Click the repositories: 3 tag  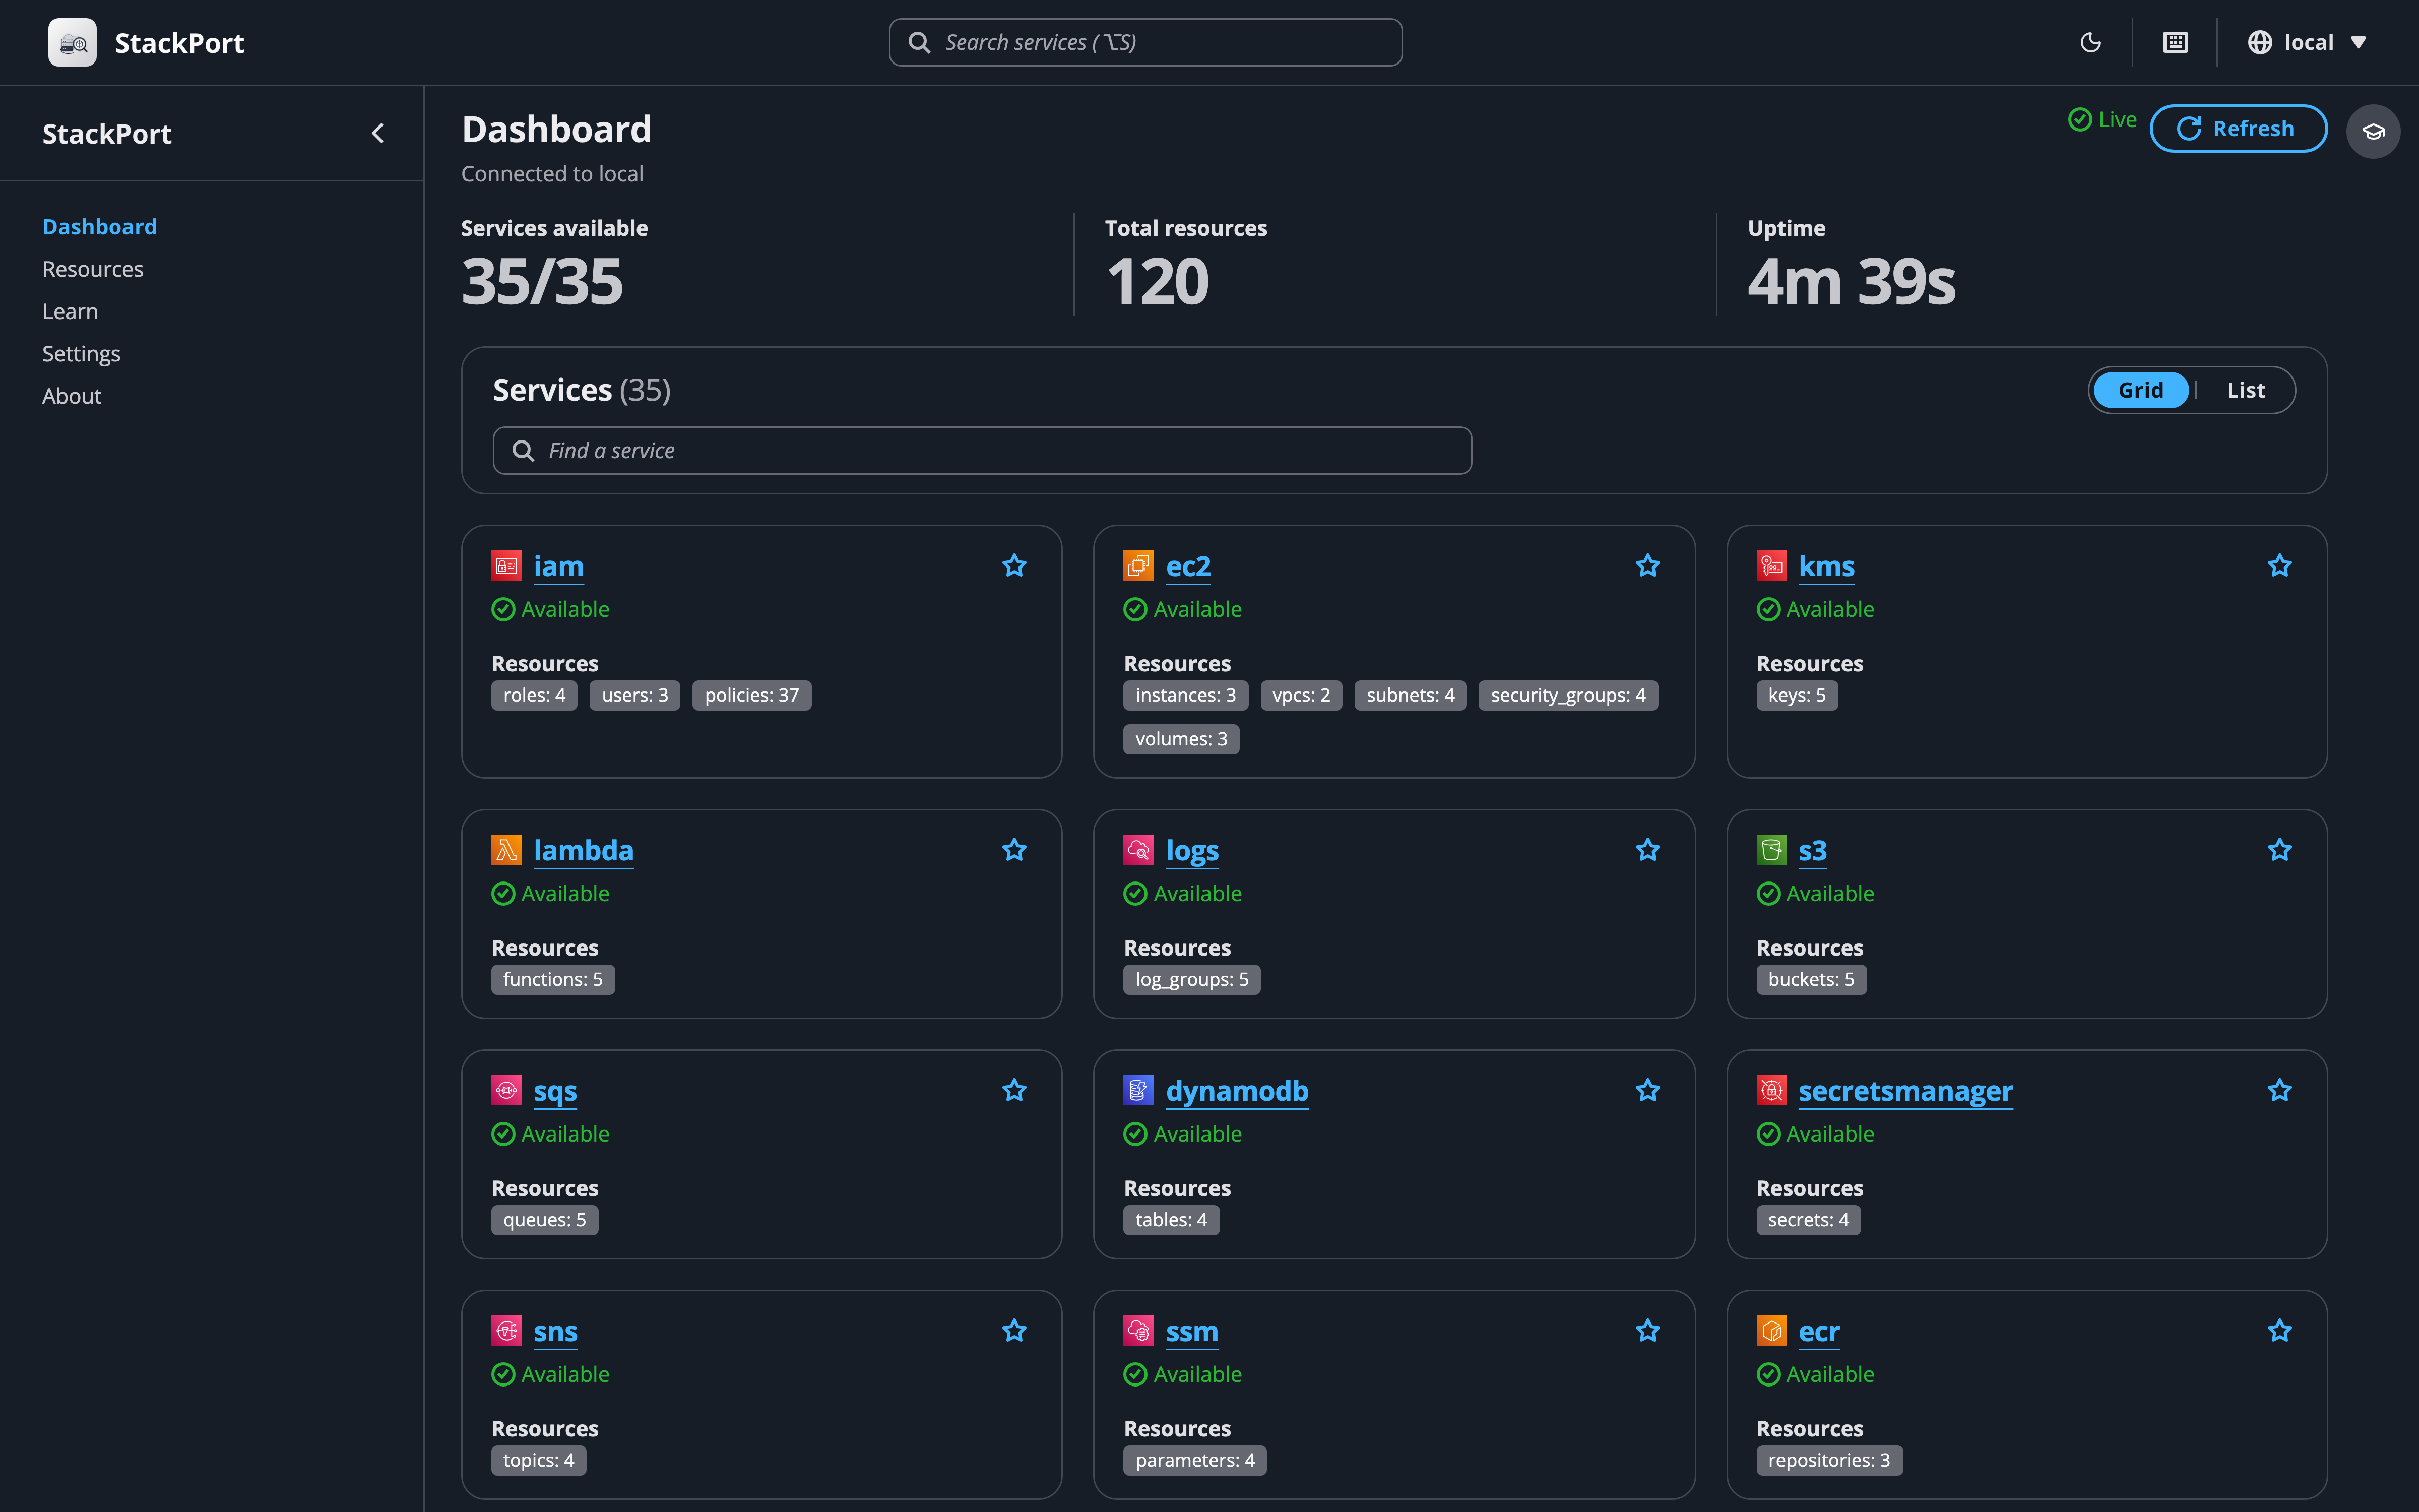[1829, 1460]
